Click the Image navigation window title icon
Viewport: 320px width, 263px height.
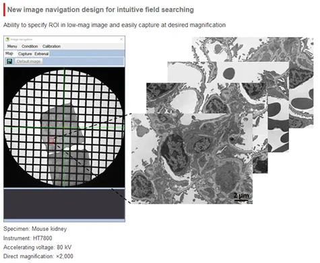pyautogui.click(x=7, y=39)
